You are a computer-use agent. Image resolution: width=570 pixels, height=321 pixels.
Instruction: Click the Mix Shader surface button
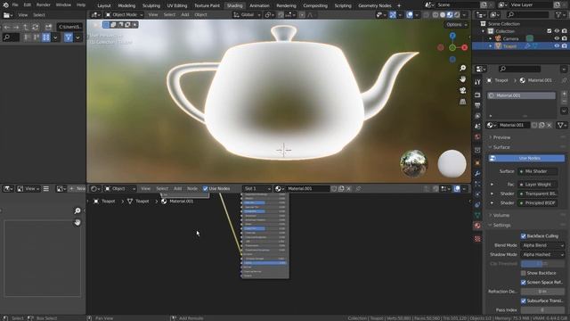[x=538, y=171]
